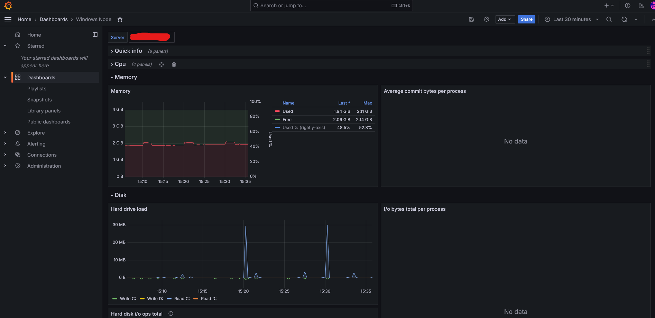Click the Connections sidebar icon
655x318 pixels.
tap(18, 155)
